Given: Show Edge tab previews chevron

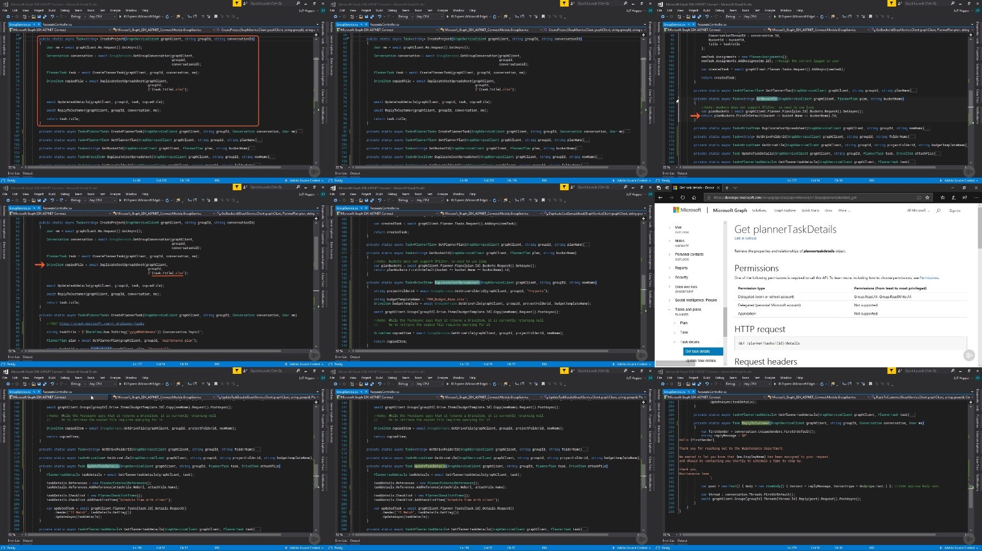Looking at the screenshot, I should pos(735,187).
